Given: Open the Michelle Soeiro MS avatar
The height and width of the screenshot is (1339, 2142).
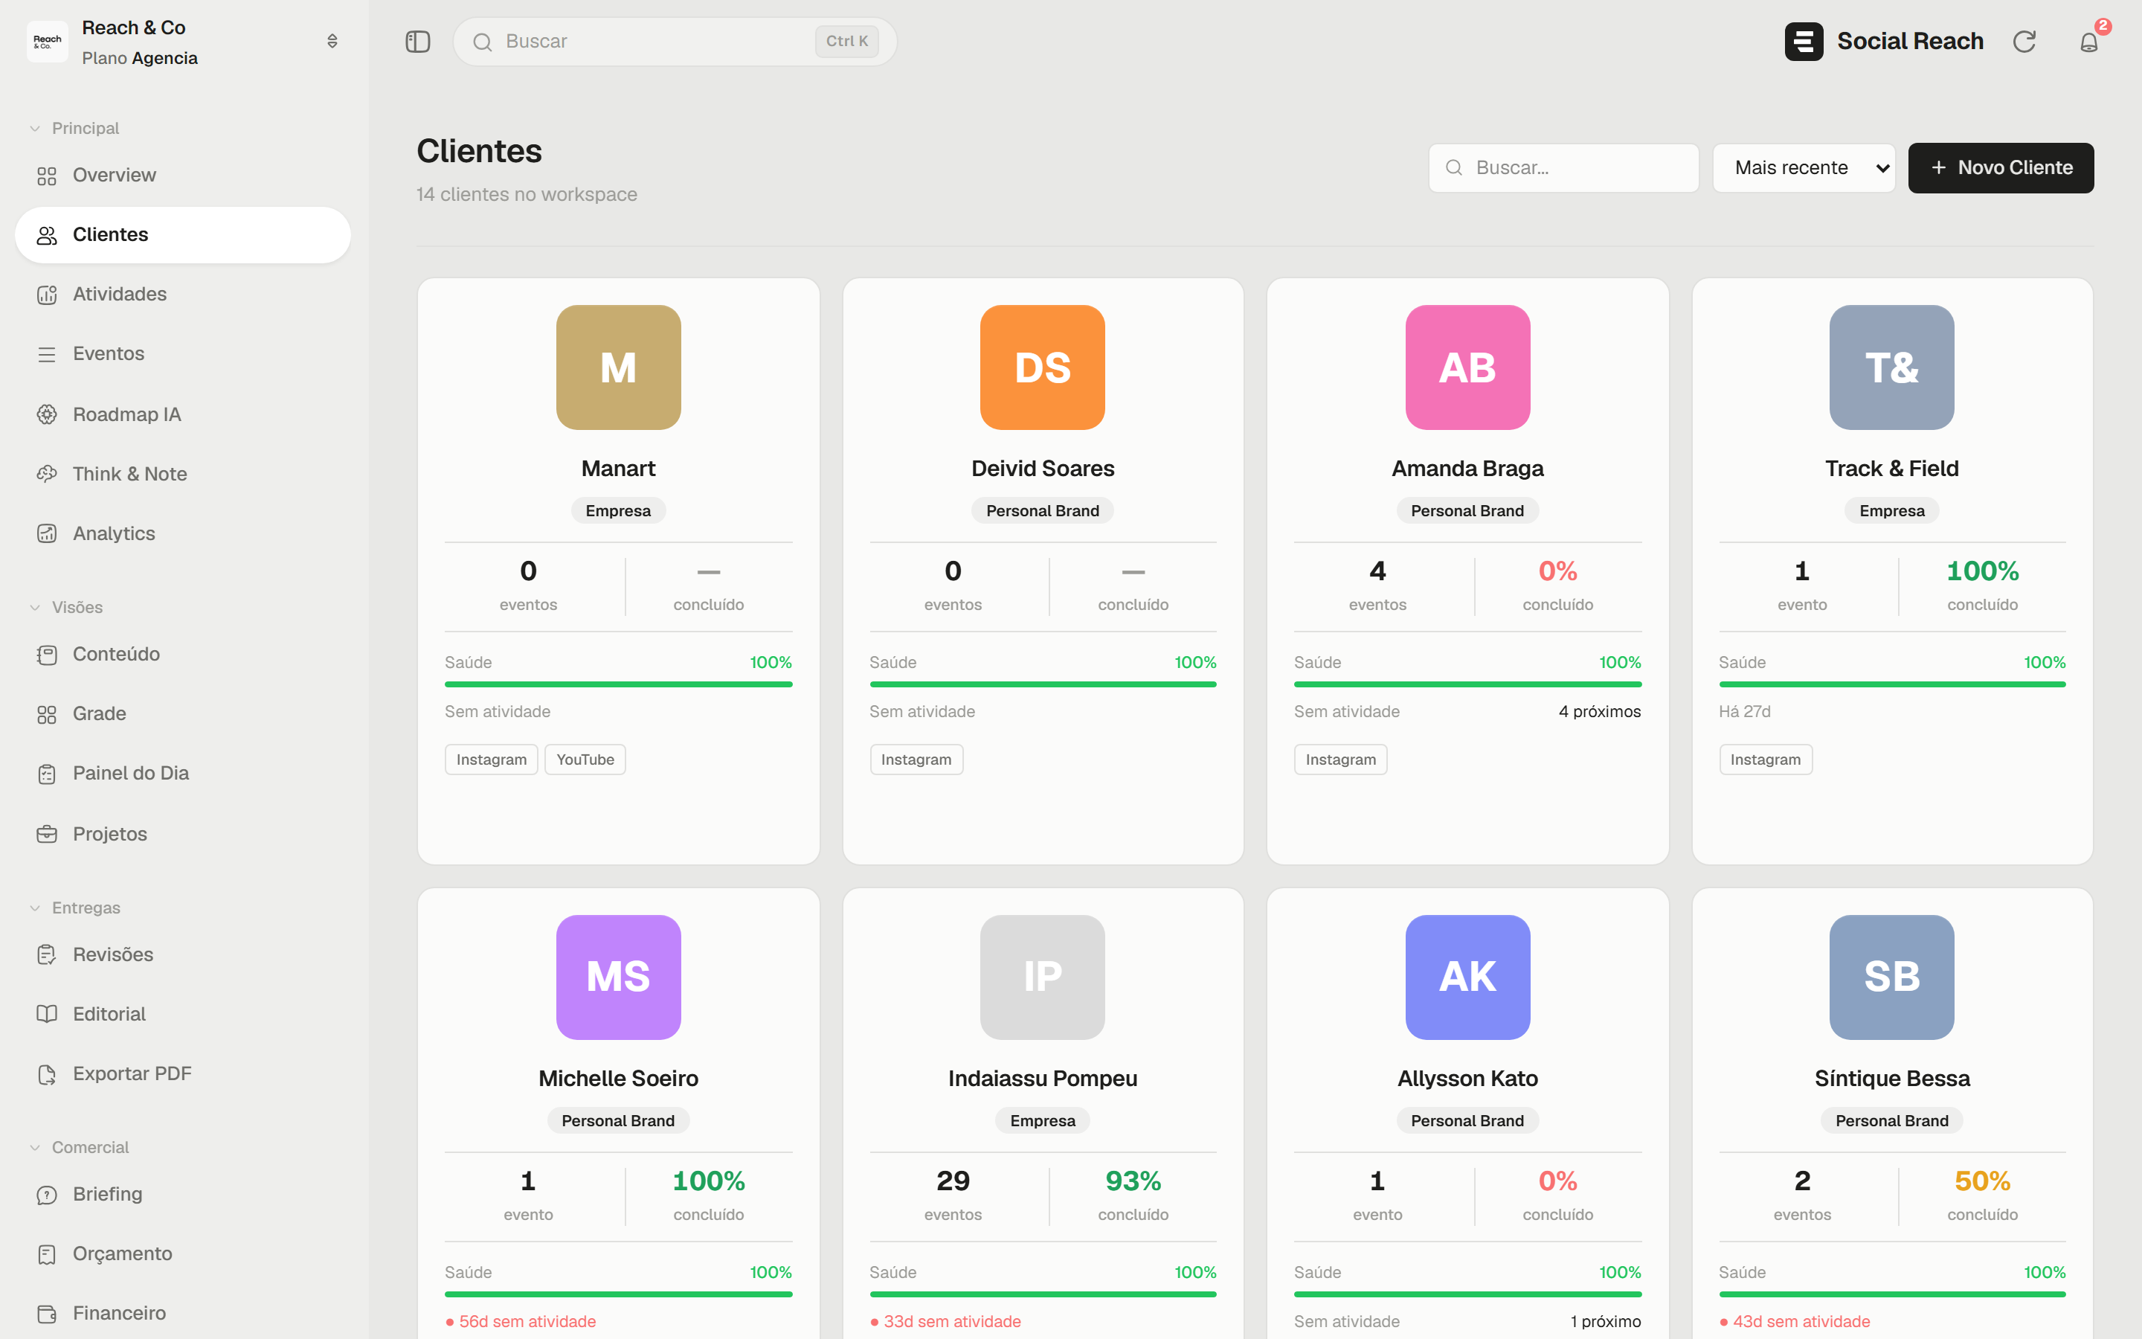Looking at the screenshot, I should [618, 977].
